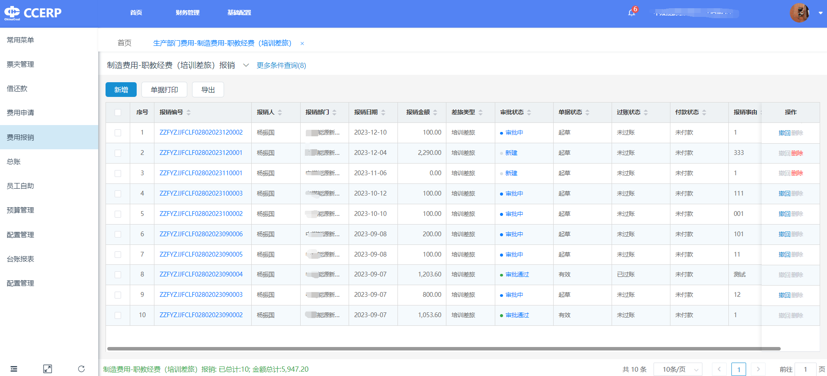This screenshot has height=376, width=827.
Task: Sort by 单据状态 column arrows
Action: [x=587, y=112]
